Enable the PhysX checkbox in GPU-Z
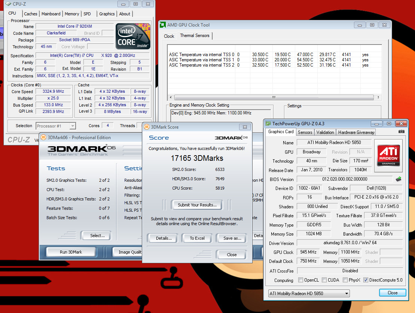This screenshot has width=415, height=313. pos(345,280)
